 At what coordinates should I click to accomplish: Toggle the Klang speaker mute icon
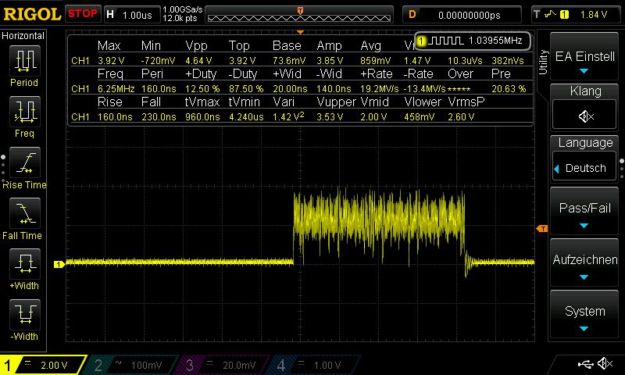584,116
